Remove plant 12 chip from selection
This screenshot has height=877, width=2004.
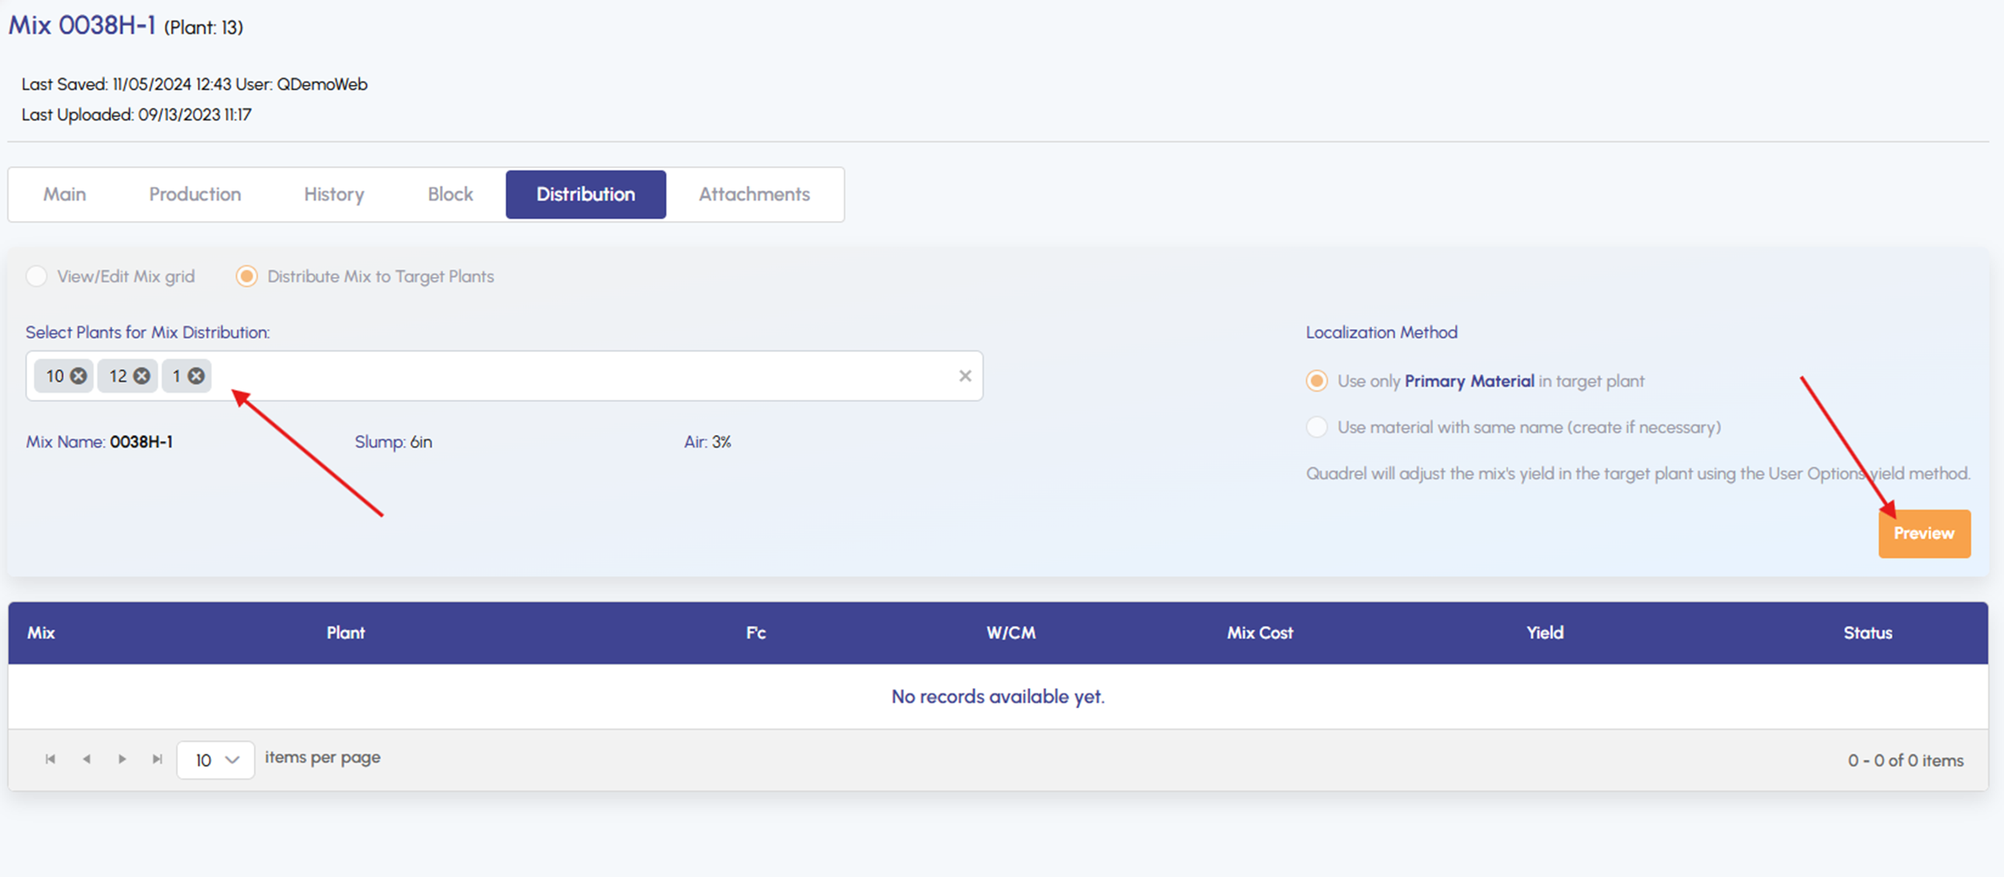coord(142,377)
